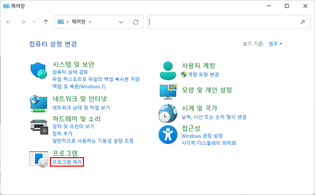
Task: Click the shield icon beside 계정 유형 변경
Action: [x=184, y=75]
